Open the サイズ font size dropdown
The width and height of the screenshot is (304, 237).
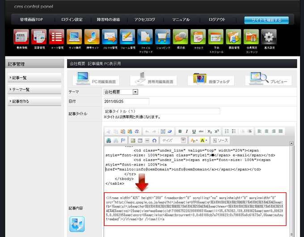pyautogui.click(x=173, y=140)
